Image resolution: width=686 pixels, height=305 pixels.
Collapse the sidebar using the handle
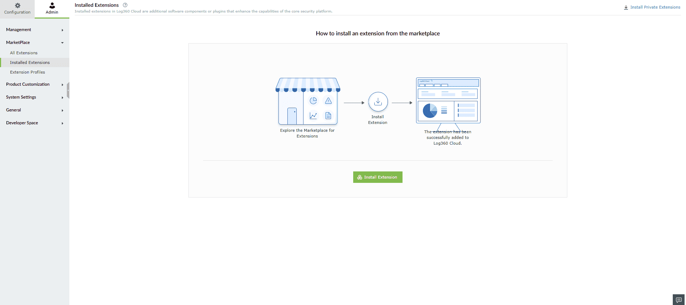(x=68, y=90)
